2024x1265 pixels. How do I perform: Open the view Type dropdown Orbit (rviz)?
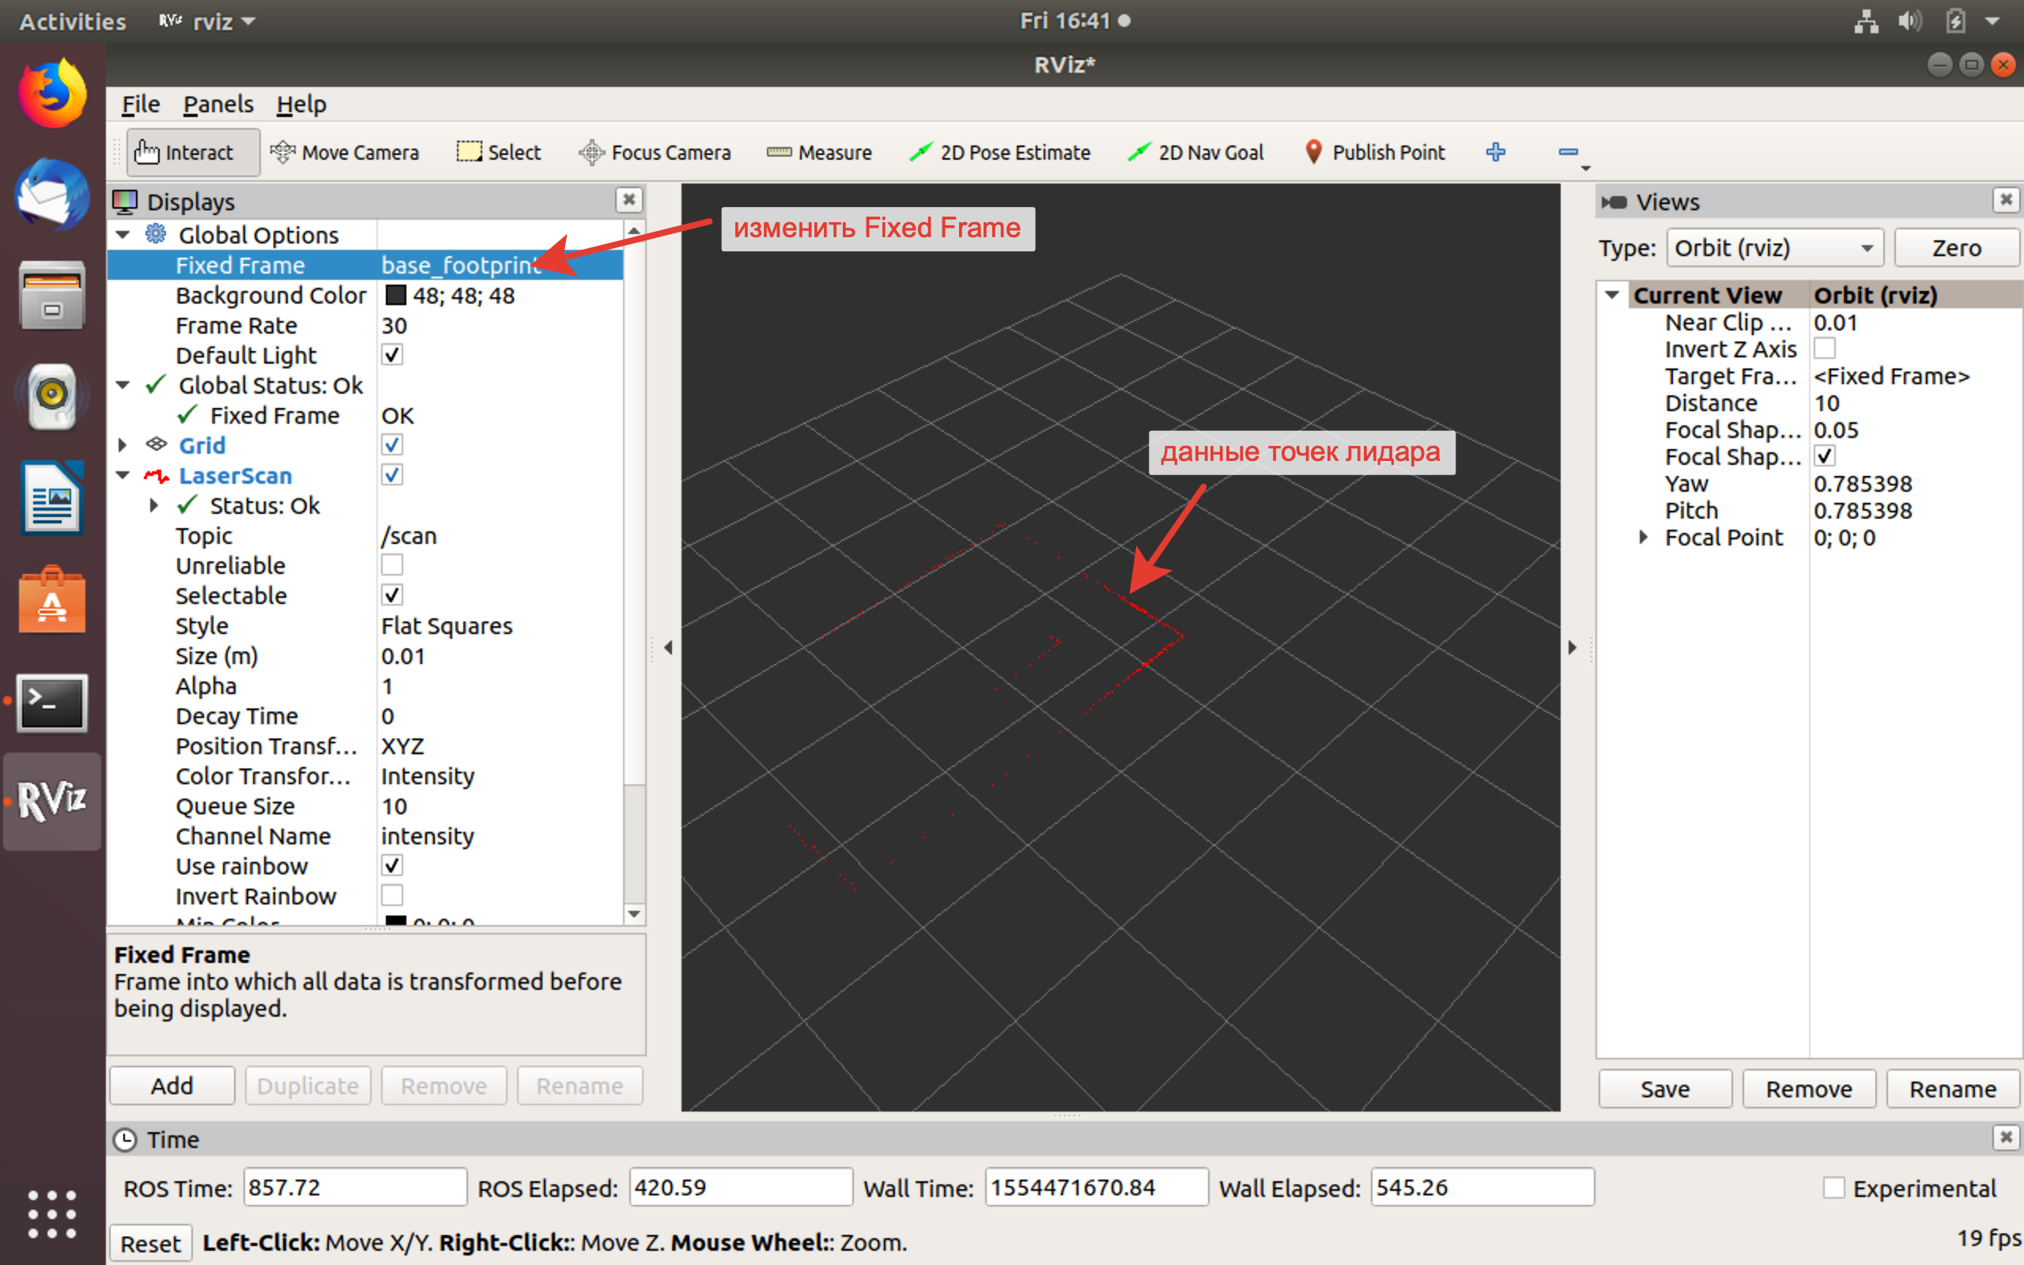tap(1773, 248)
